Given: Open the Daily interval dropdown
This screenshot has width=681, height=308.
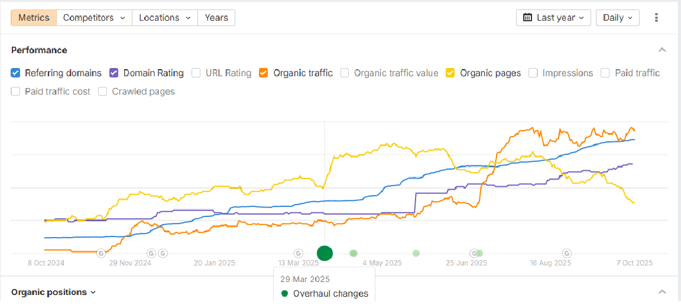Looking at the screenshot, I should tap(618, 18).
